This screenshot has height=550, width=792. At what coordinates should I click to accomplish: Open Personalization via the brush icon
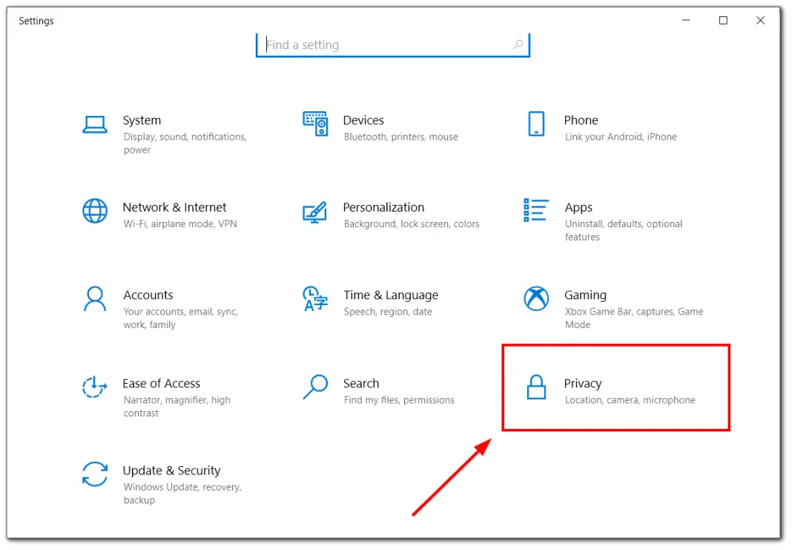click(315, 211)
